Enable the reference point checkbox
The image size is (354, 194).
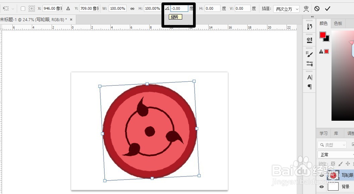(x=23, y=9)
